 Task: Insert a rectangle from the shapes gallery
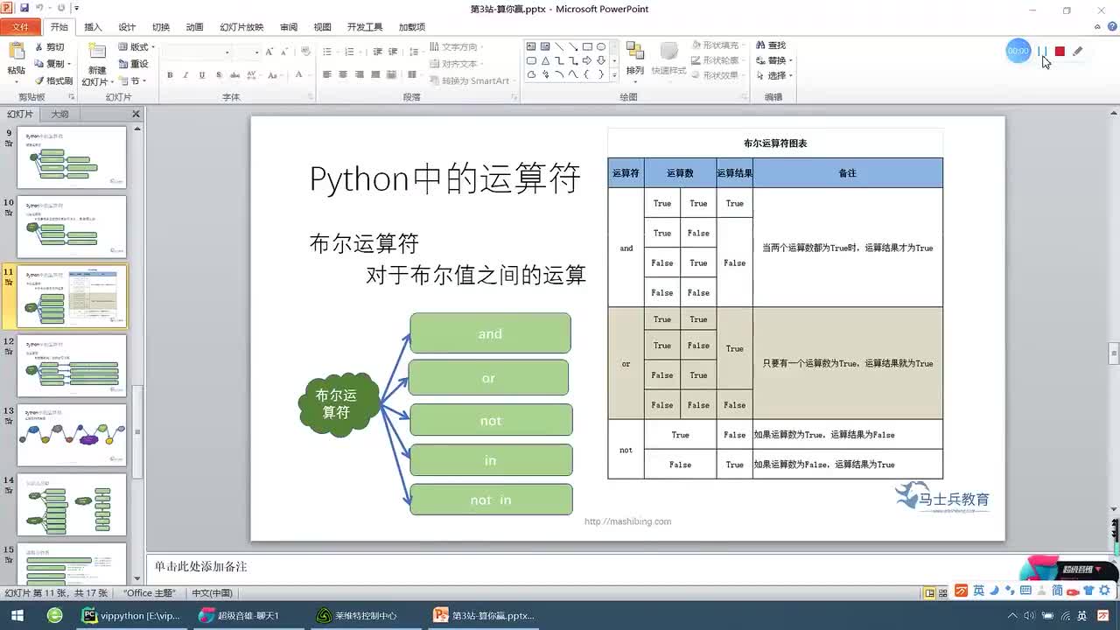point(587,46)
